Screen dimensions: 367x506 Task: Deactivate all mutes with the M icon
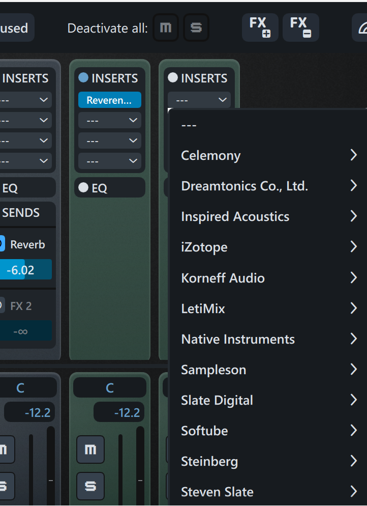pyautogui.click(x=166, y=27)
